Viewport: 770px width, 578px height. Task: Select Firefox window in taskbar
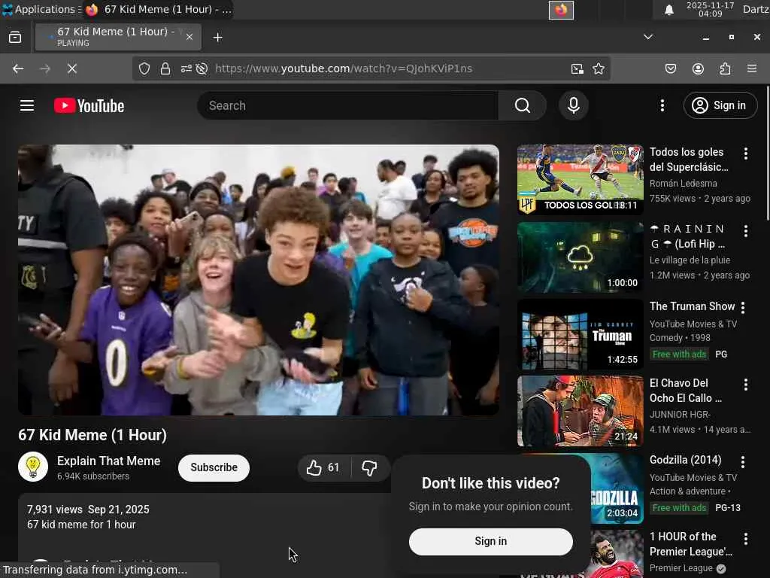point(158,9)
